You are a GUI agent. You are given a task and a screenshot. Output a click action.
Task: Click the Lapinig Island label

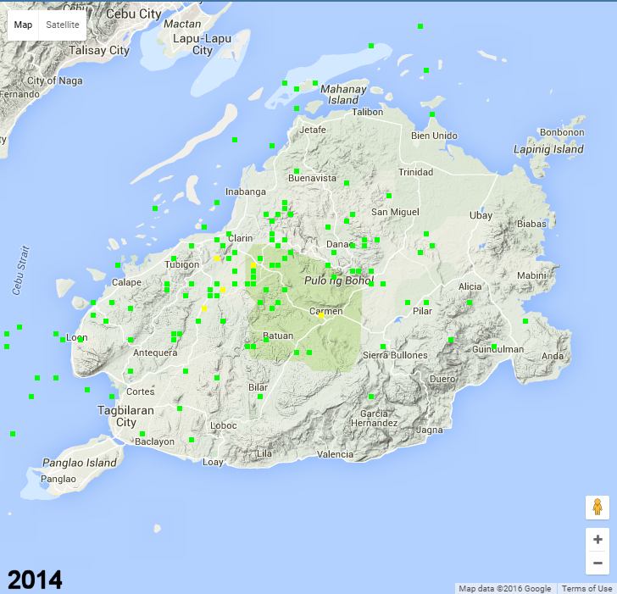(x=548, y=149)
